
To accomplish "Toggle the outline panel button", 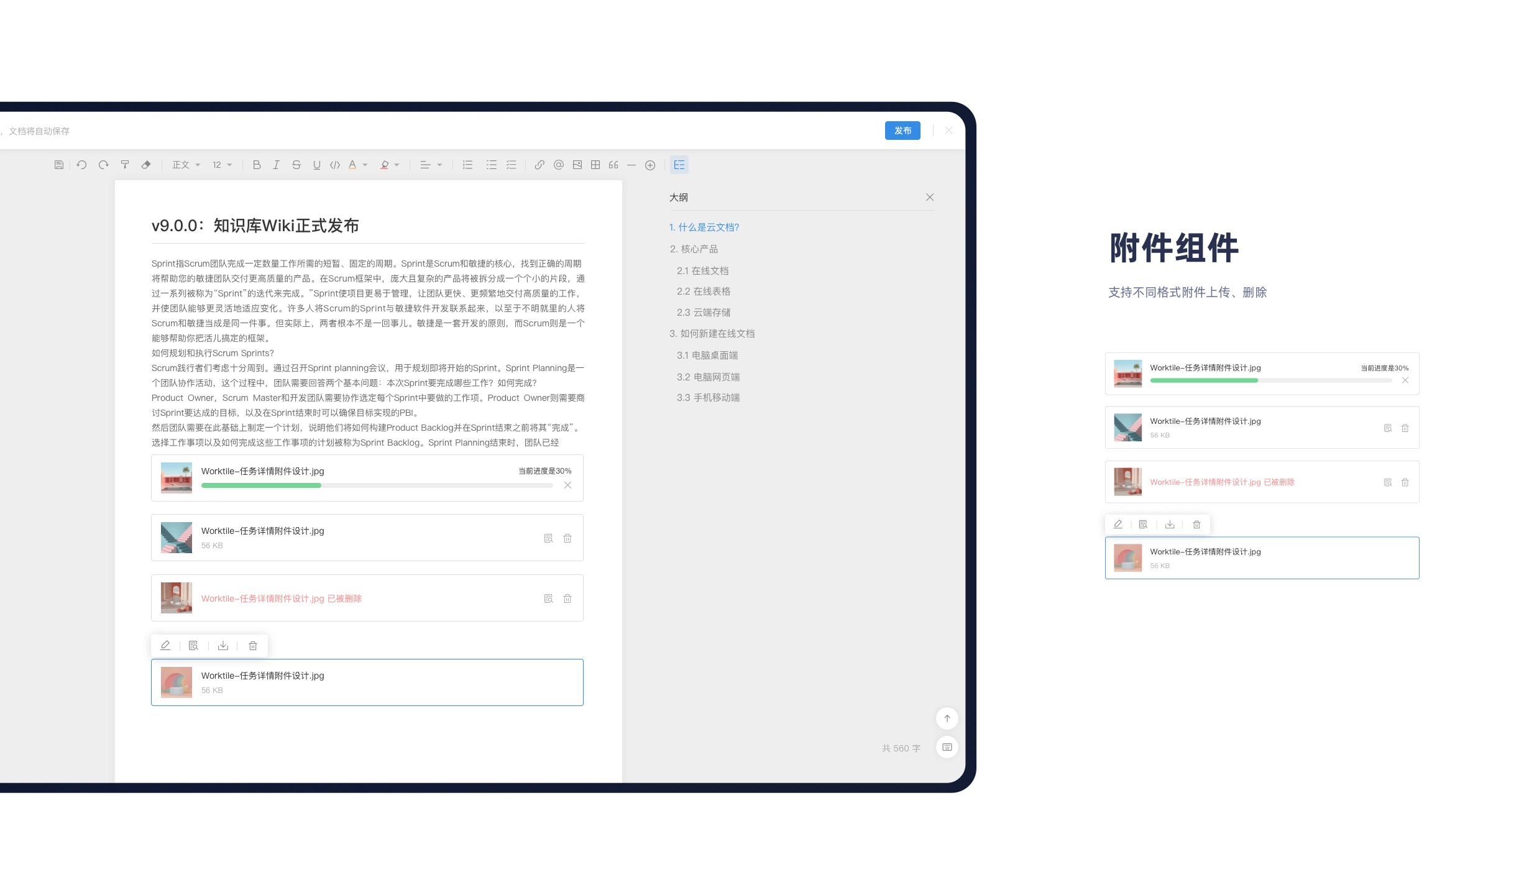I will [679, 165].
